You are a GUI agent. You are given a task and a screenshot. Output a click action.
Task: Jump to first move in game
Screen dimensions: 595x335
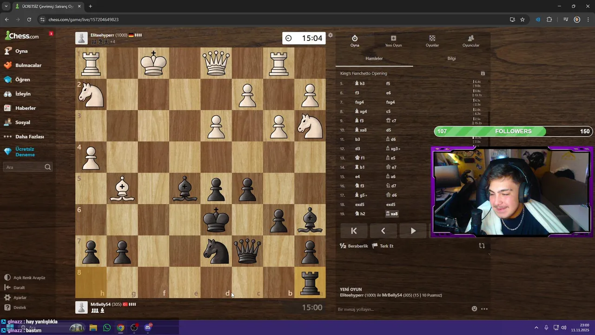pyautogui.click(x=354, y=231)
